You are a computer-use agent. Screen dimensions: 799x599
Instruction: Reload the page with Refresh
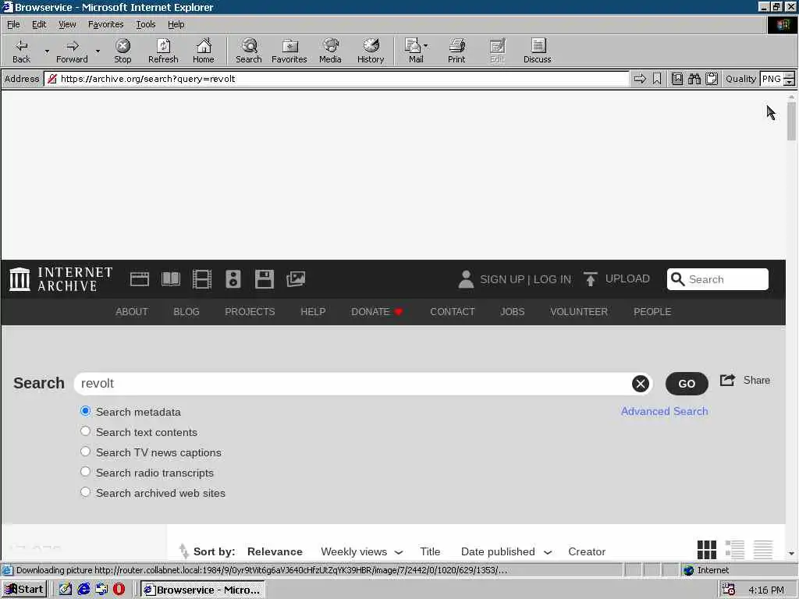point(163,51)
